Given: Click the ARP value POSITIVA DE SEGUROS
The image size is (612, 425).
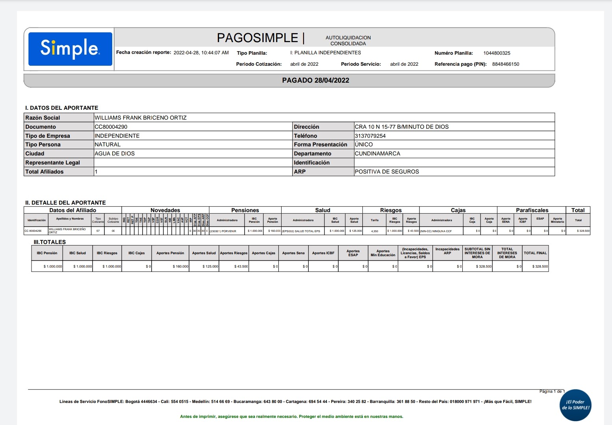Looking at the screenshot, I should click(x=387, y=172).
